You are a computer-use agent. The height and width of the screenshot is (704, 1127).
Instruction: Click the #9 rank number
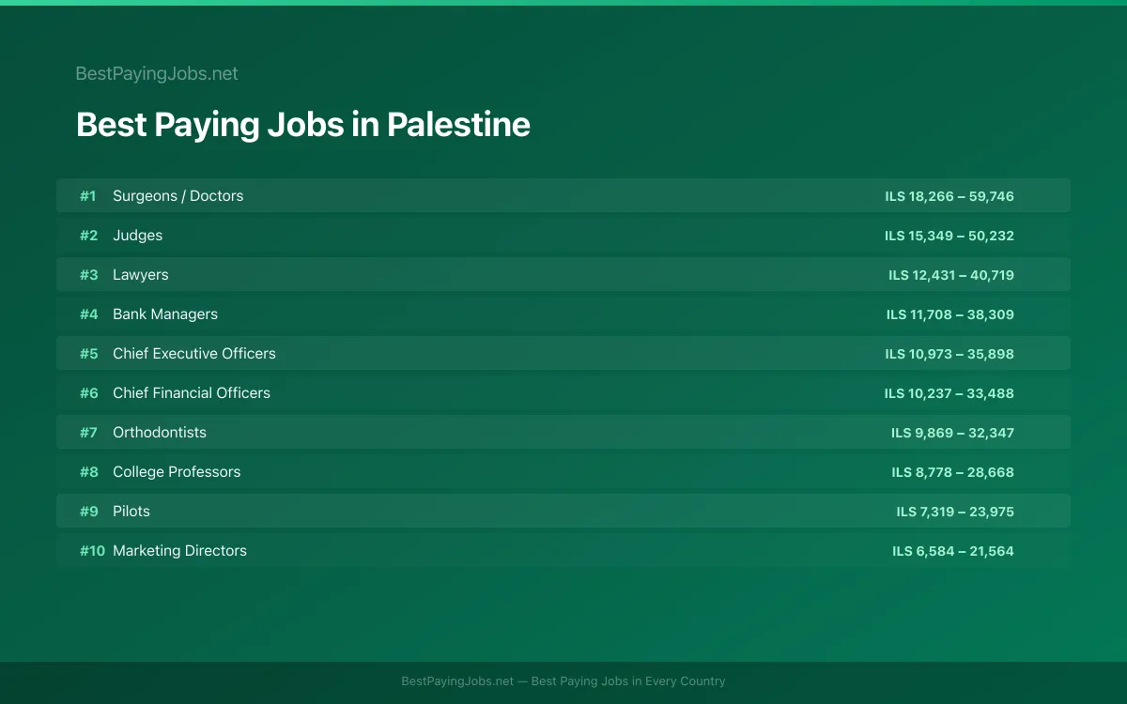point(88,512)
